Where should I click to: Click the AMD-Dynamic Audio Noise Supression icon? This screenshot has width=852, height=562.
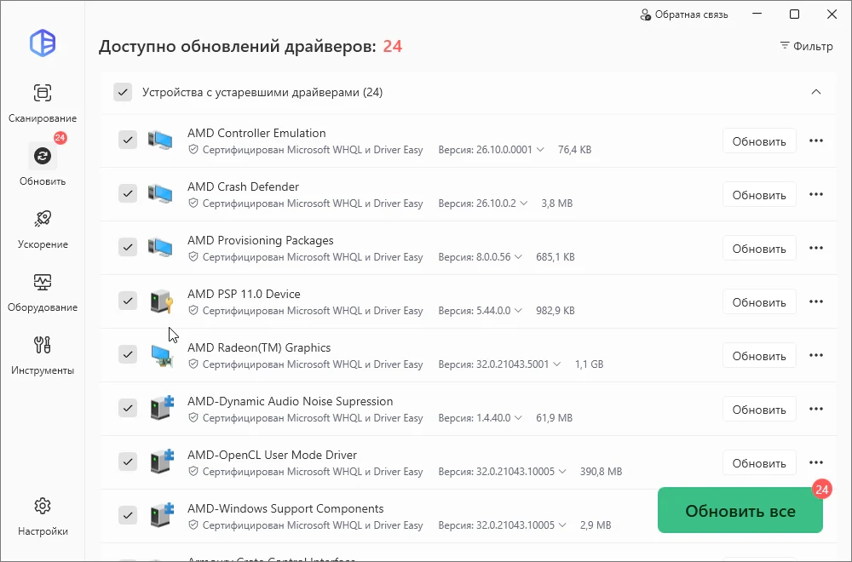[x=162, y=409]
